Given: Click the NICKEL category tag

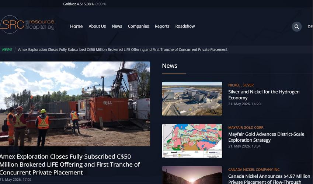Looking at the screenshot, I should (x=234, y=85).
